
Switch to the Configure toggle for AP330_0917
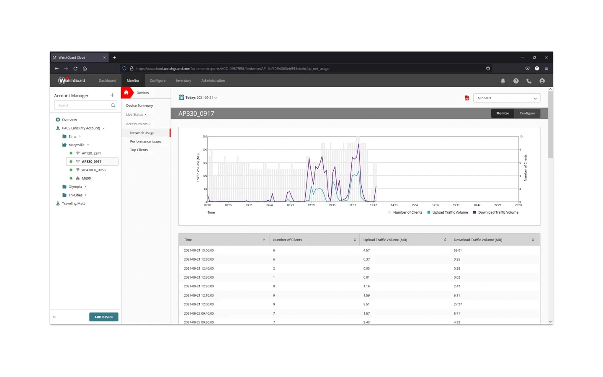527,113
